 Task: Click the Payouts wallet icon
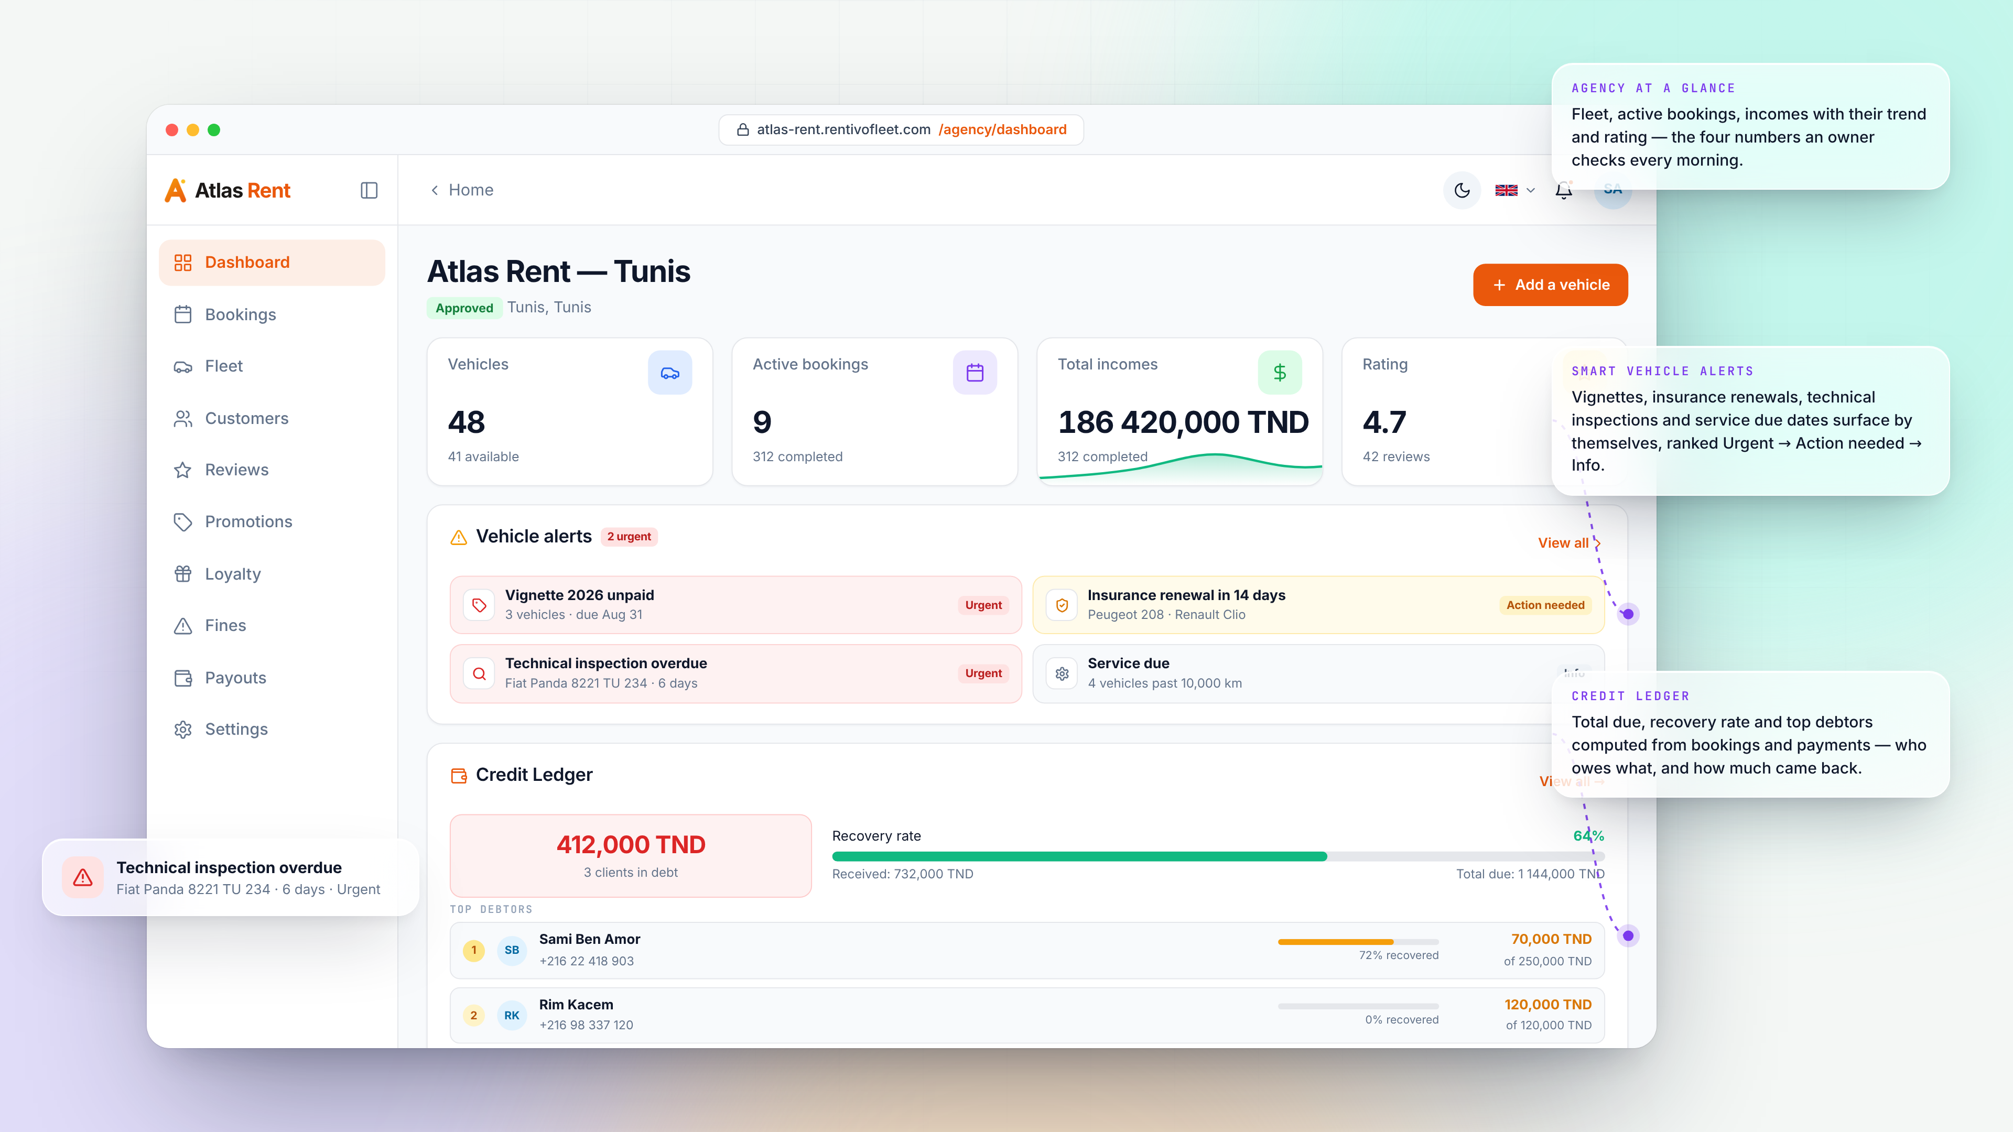pyautogui.click(x=183, y=677)
